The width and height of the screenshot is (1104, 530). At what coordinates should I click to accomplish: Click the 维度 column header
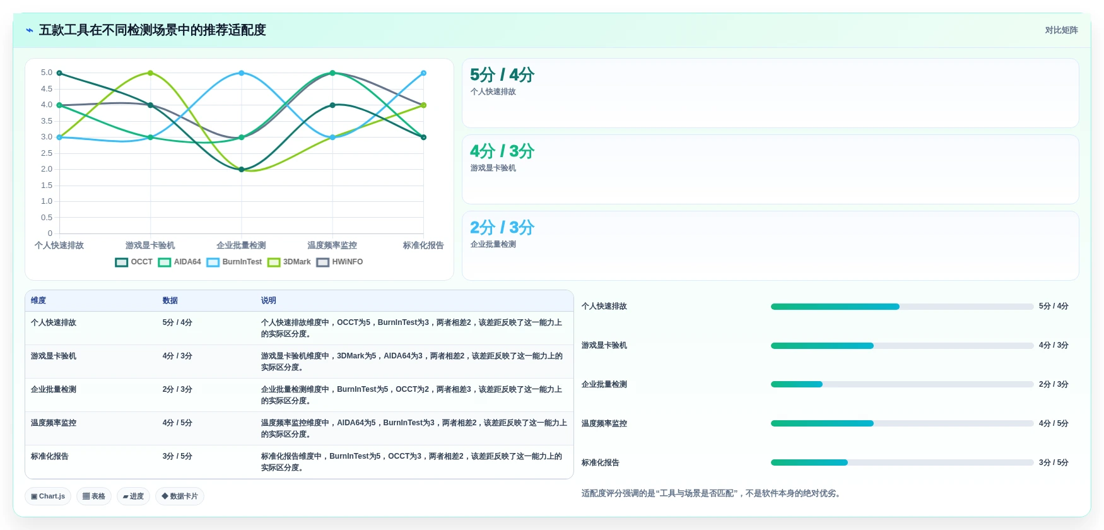click(x=38, y=301)
